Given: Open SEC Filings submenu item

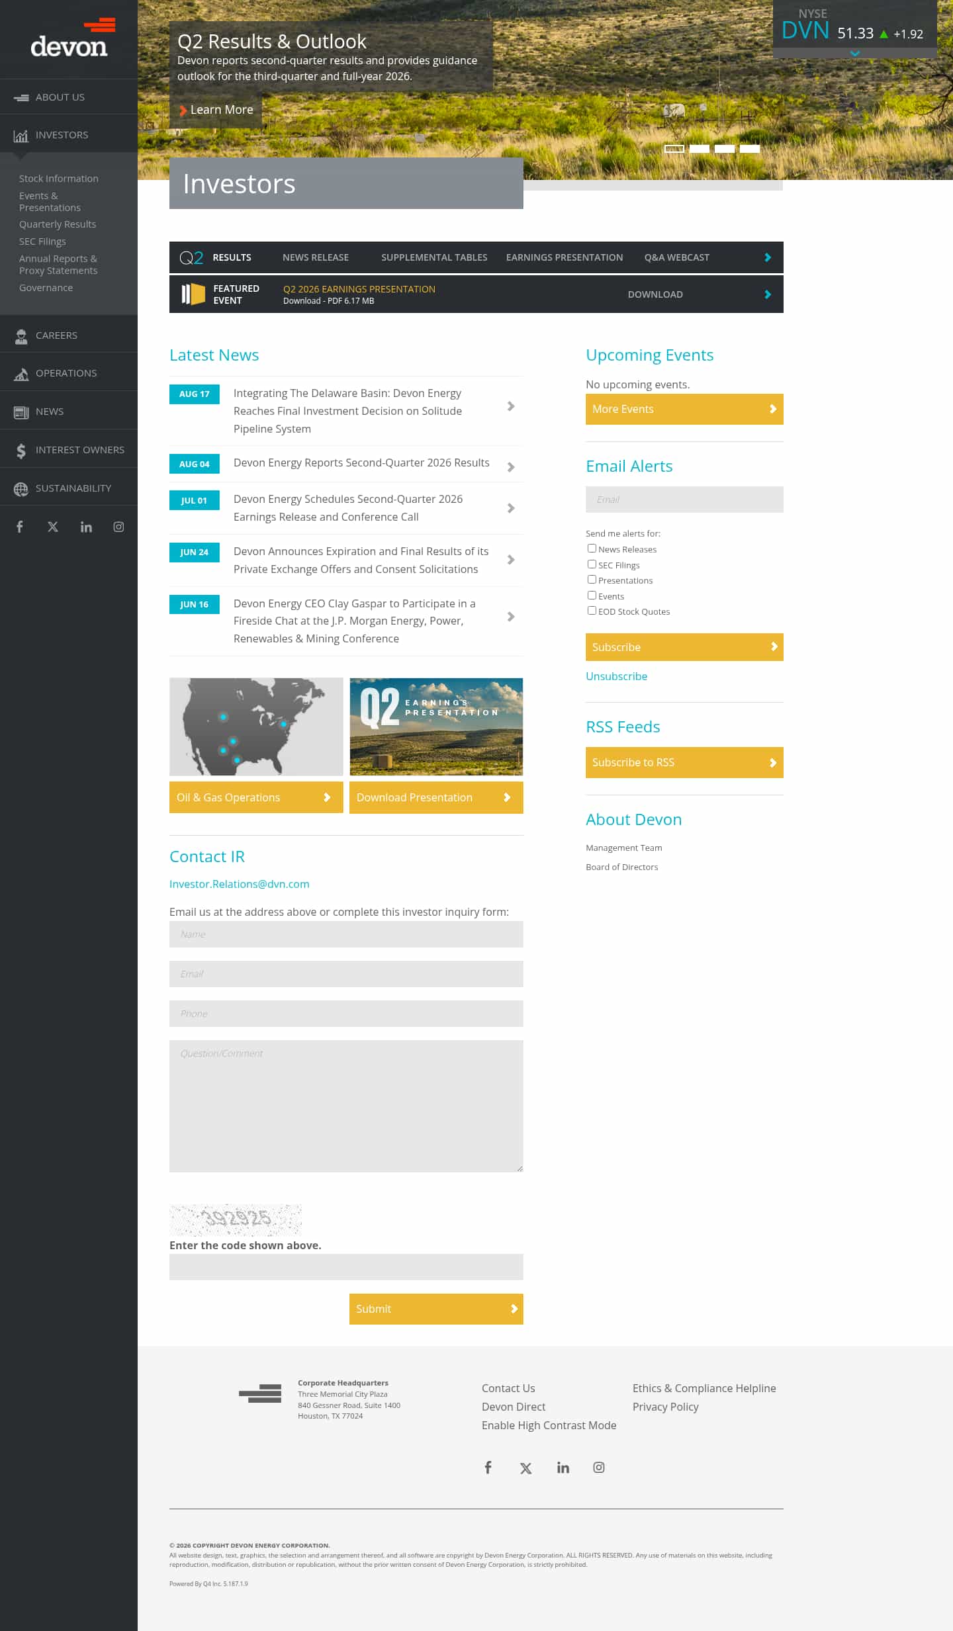Looking at the screenshot, I should pos(42,242).
